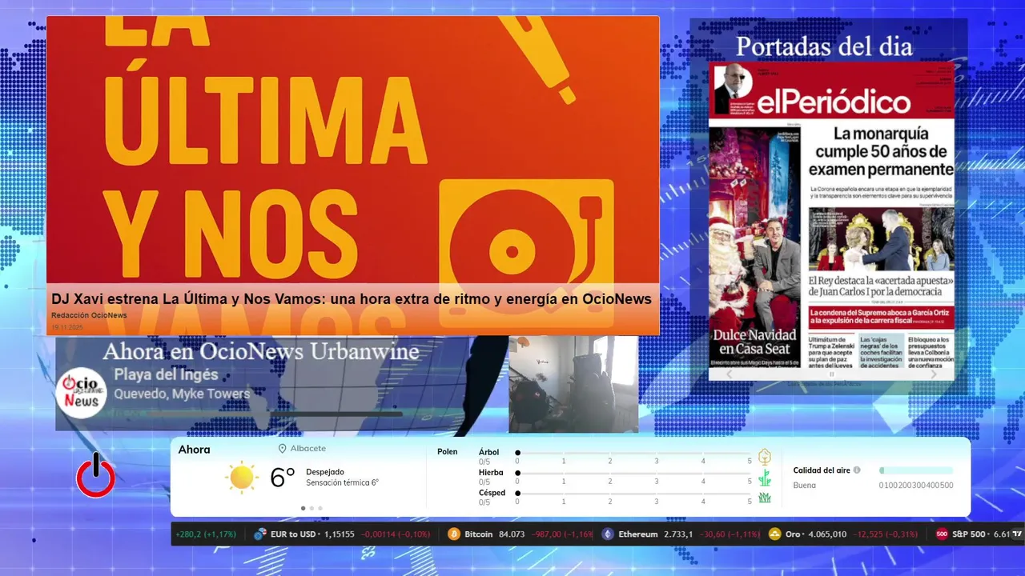This screenshot has width=1025, height=576.
Task: Click the 'Césped' pollen label
Action: 492,493
